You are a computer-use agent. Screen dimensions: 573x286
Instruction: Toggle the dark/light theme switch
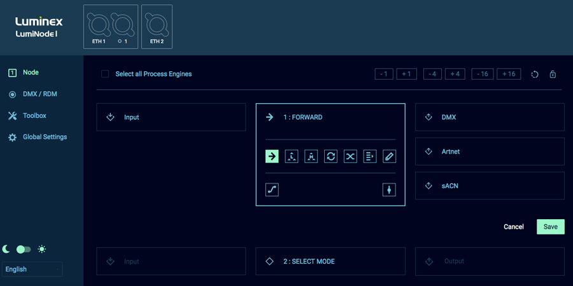(24, 249)
